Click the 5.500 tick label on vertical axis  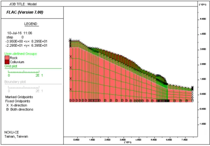(x=203, y=19)
